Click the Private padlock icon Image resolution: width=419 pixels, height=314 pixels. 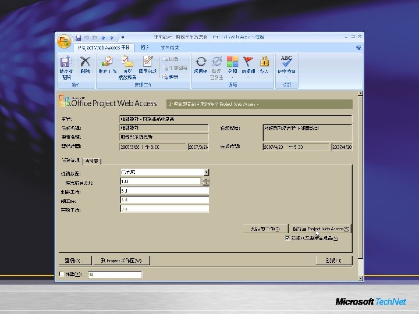(264, 65)
